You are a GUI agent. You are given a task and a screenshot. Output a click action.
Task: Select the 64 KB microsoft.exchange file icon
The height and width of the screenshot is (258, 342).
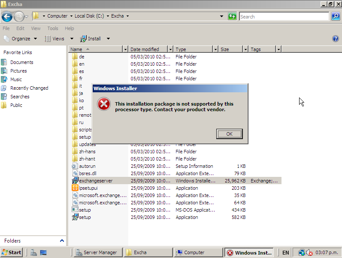75,203
